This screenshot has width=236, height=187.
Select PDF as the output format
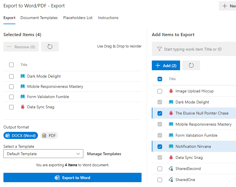49,136
